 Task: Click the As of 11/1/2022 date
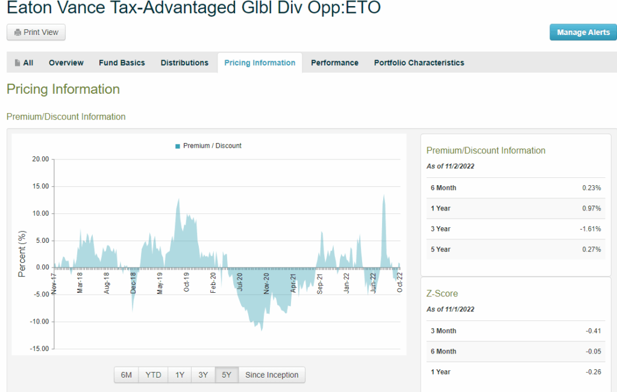pos(450,309)
